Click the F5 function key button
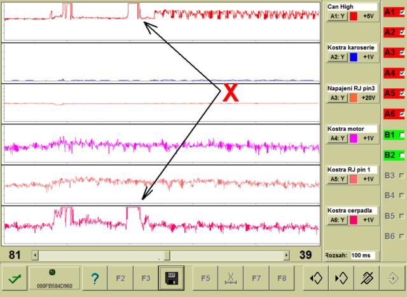 (x=205, y=279)
